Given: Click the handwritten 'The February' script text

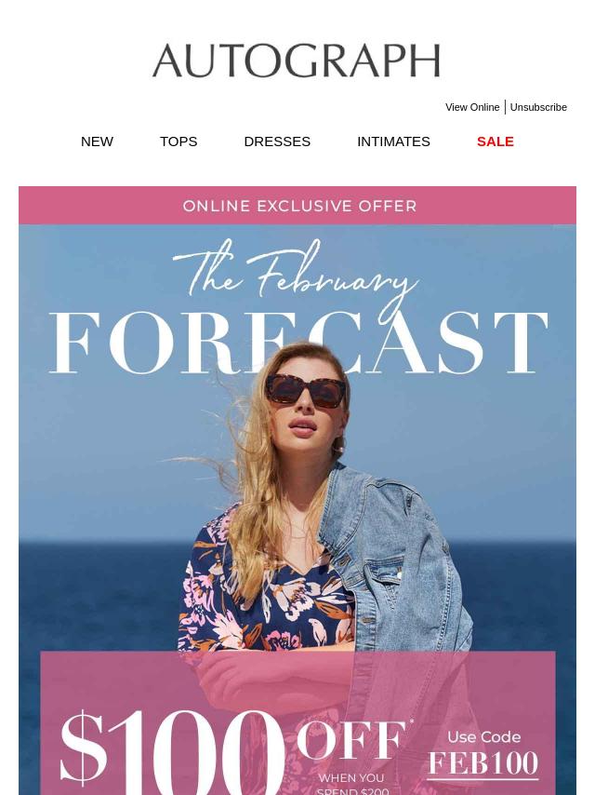Looking at the screenshot, I should tap(297, 274).
